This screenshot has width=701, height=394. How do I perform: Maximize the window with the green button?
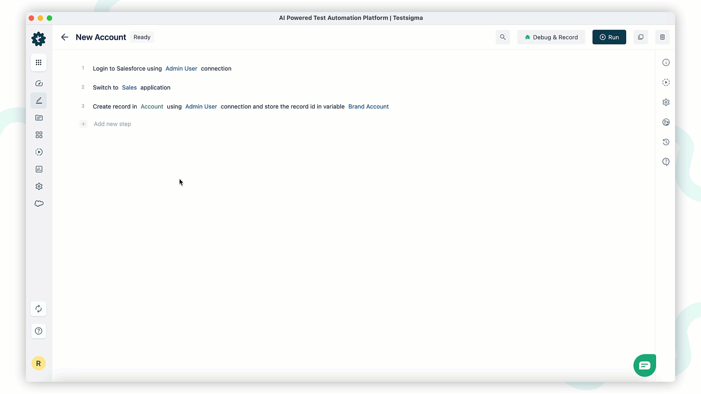click(50, 18)
